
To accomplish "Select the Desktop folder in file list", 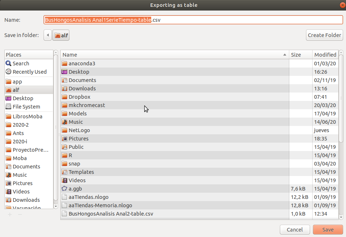I will pyautogui.click(x=200, y=72).
